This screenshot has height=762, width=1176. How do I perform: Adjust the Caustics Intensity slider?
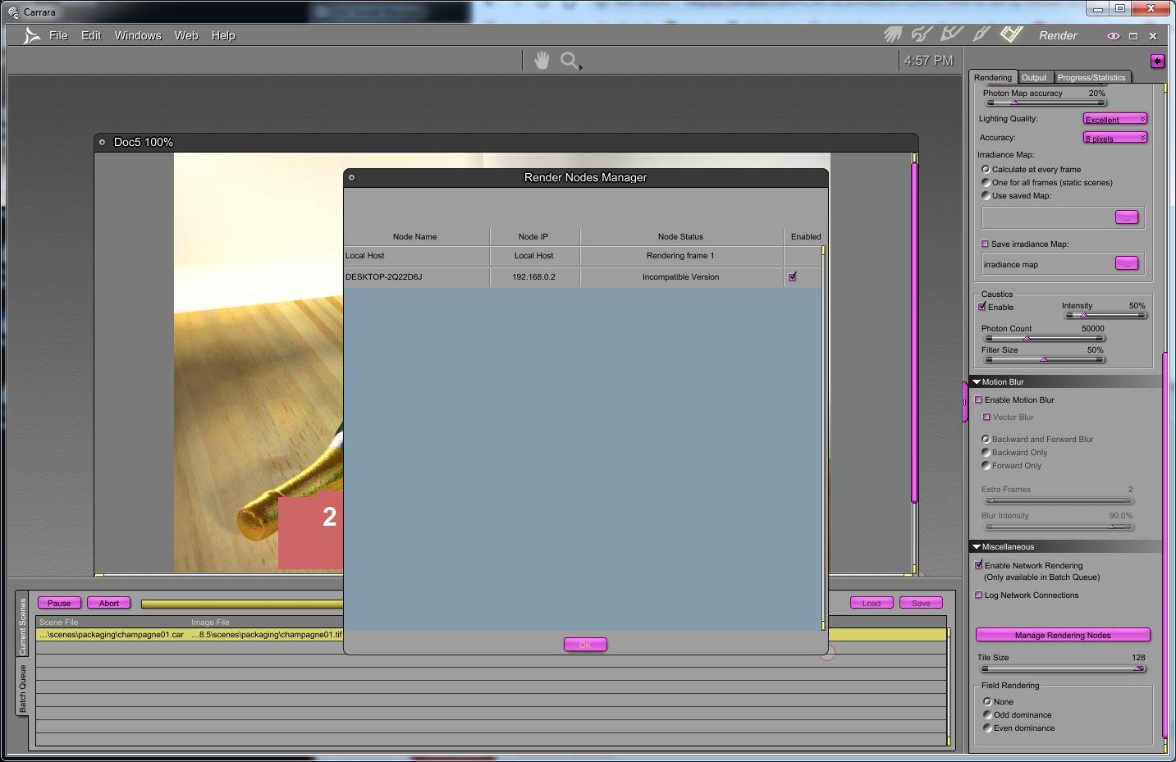(1105, 315)
